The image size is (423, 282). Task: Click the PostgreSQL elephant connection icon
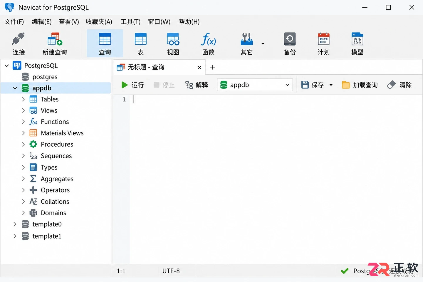(x=17, y=66)
